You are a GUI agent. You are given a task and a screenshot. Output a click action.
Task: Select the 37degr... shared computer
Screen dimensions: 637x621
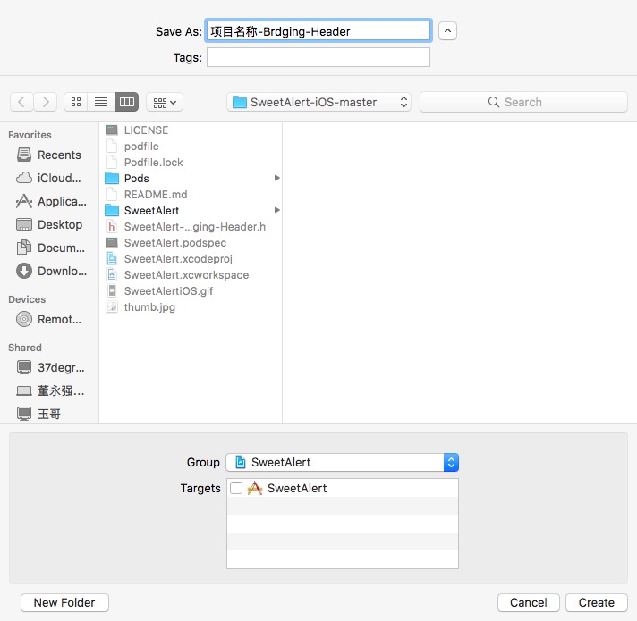tap(51, 367)
